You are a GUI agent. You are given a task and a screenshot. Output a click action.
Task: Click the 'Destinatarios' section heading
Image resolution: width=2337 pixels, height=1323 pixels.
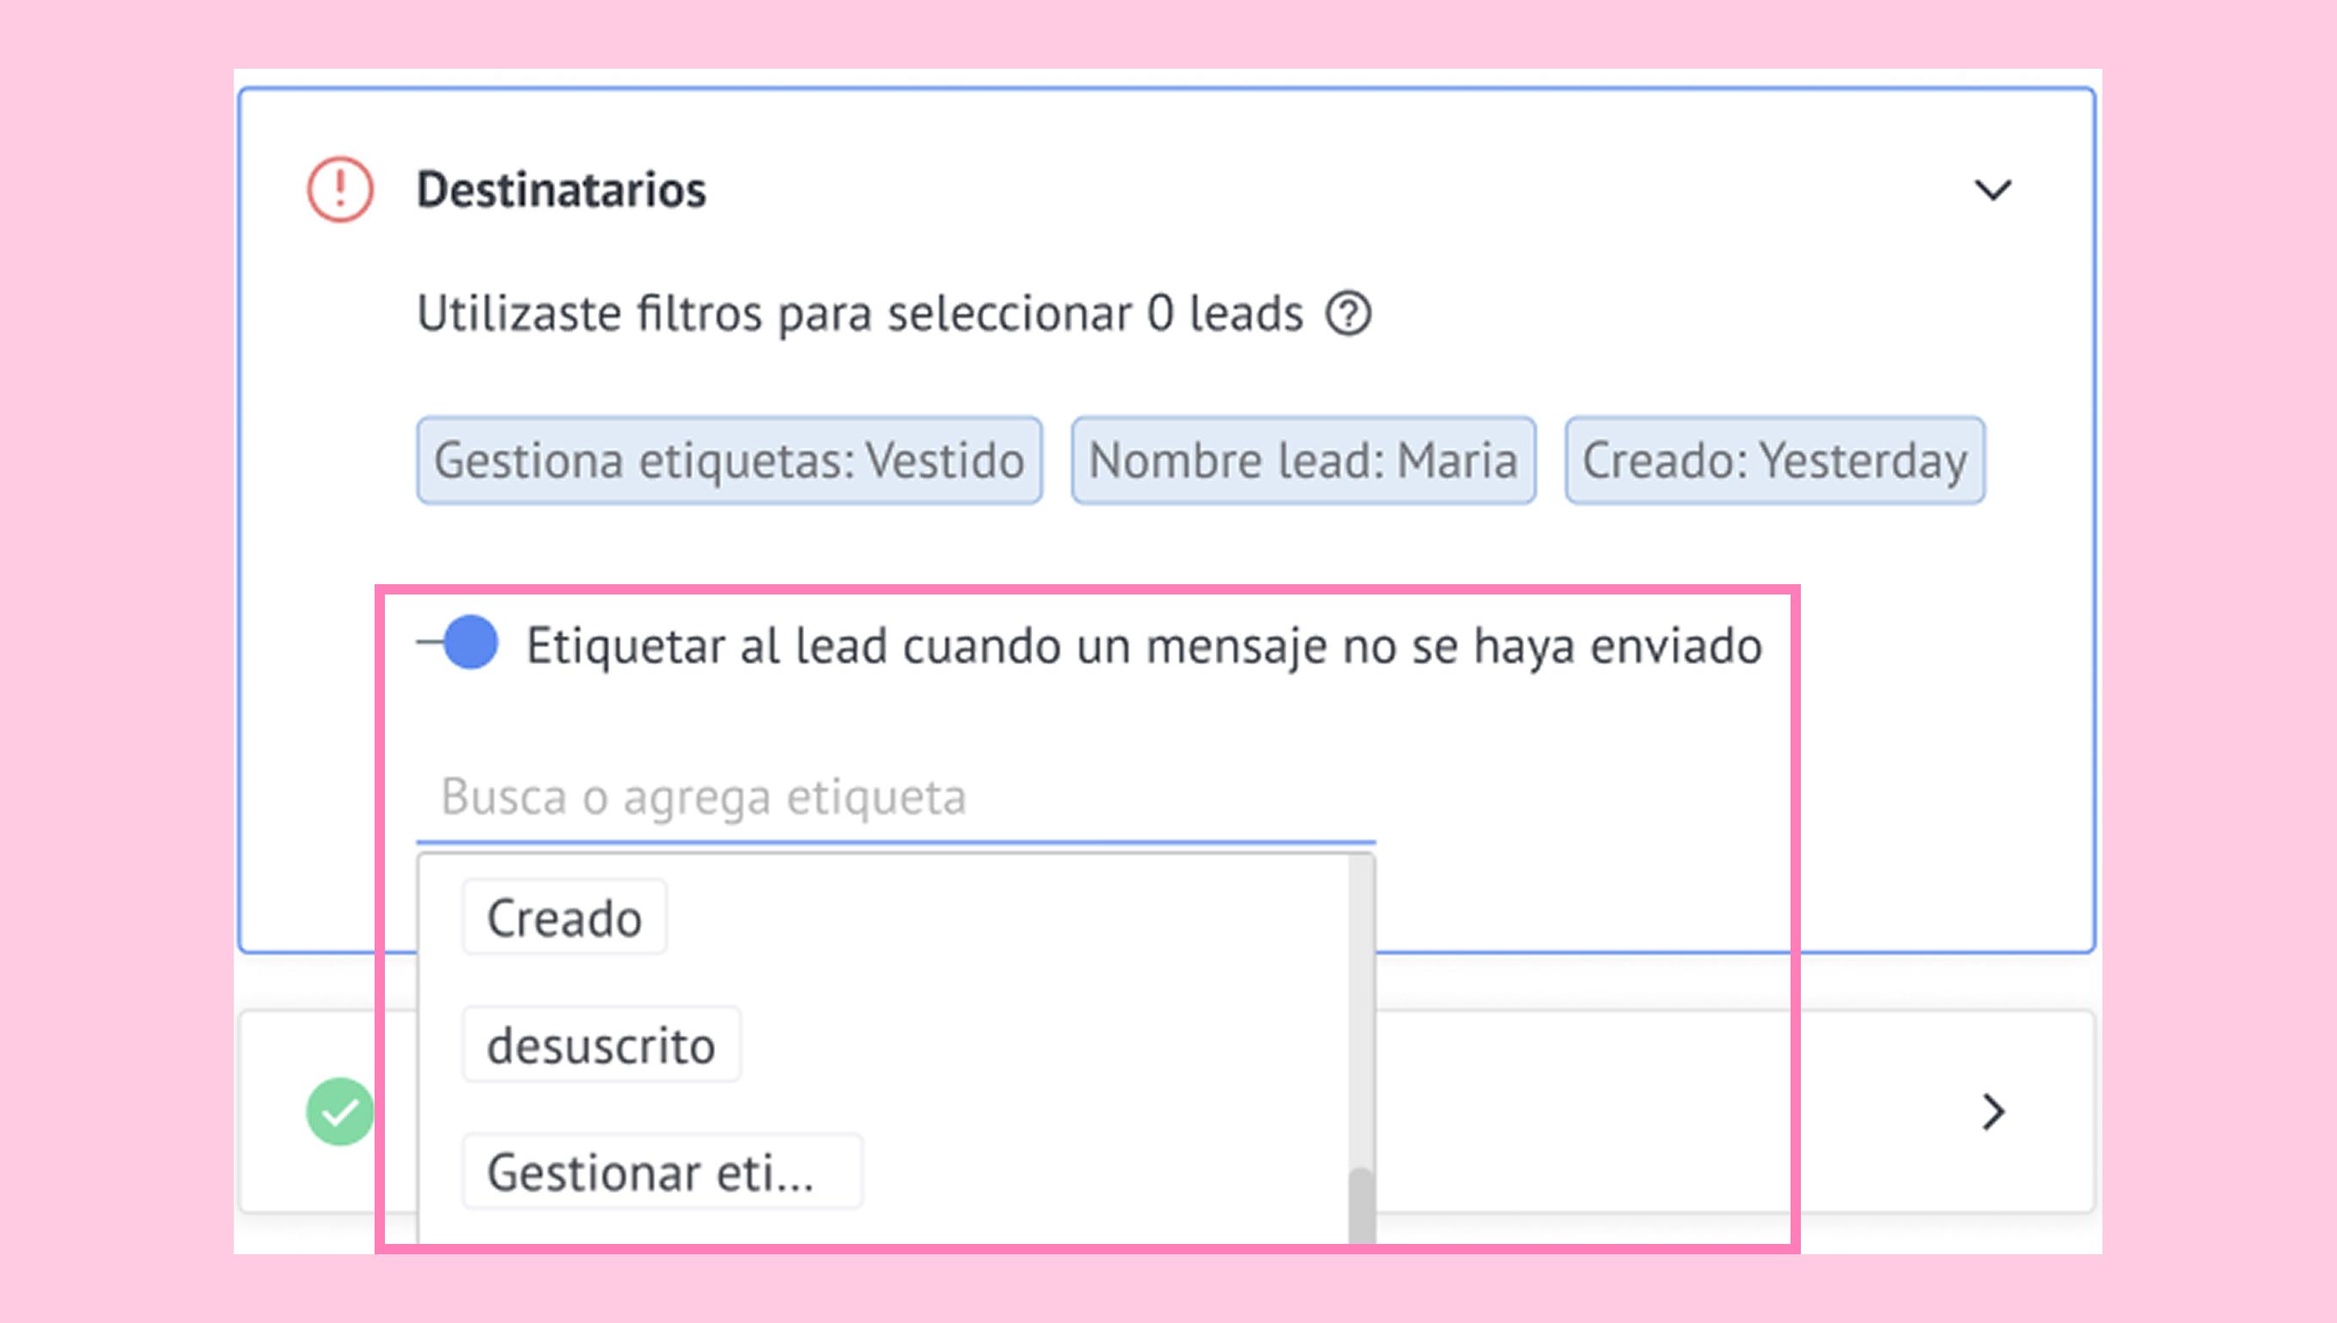pos(561,190)
